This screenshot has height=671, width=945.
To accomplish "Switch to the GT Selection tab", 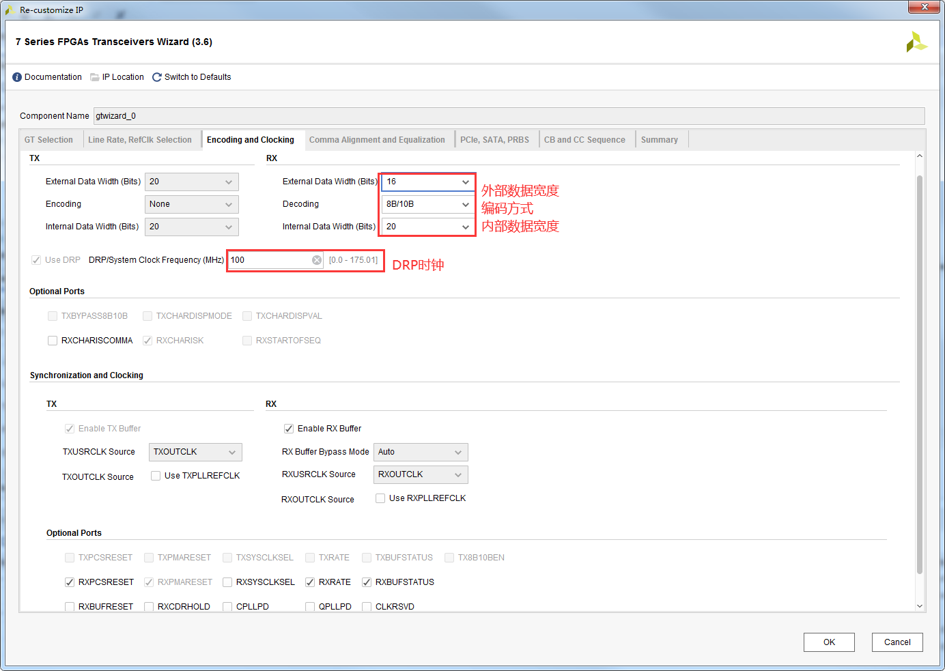I will click(48, 140).
